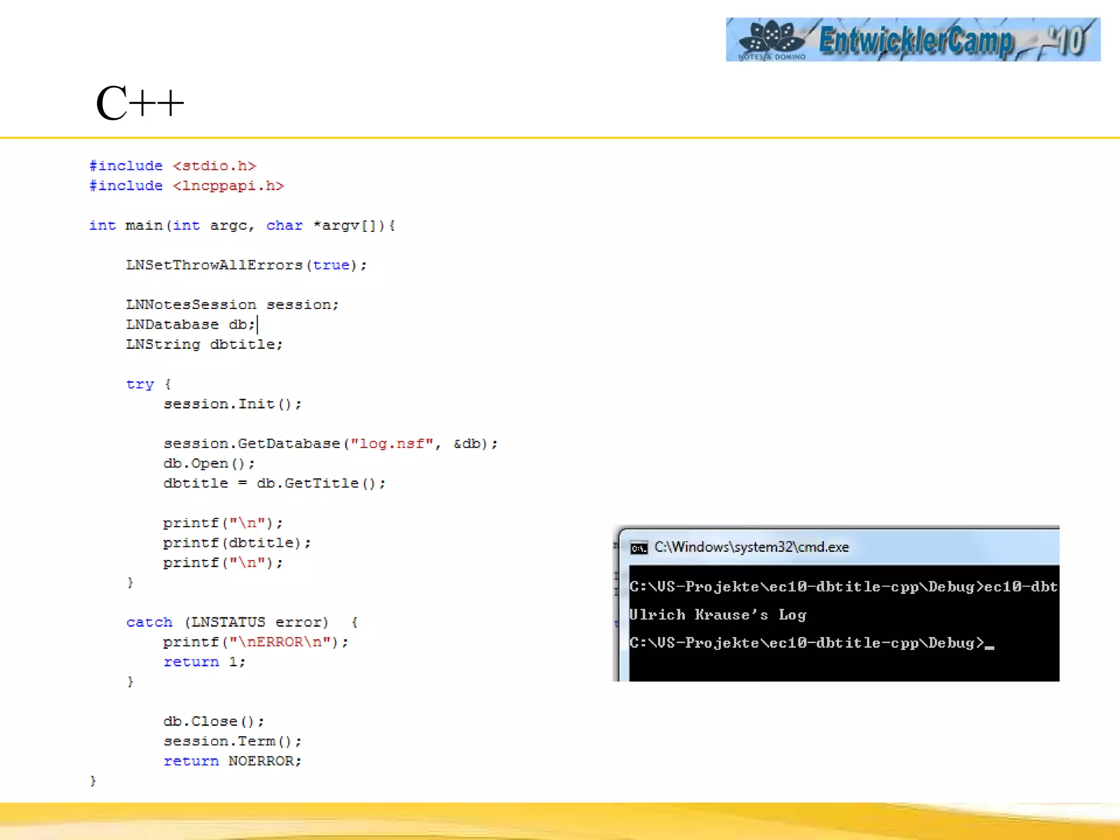Click the 'Ulrich Krause's Log' console output
Screen dimensions: 1120x840
pos(717,615)
